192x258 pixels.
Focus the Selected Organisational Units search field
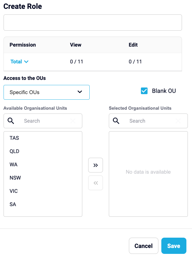click(x=148, y=121)
